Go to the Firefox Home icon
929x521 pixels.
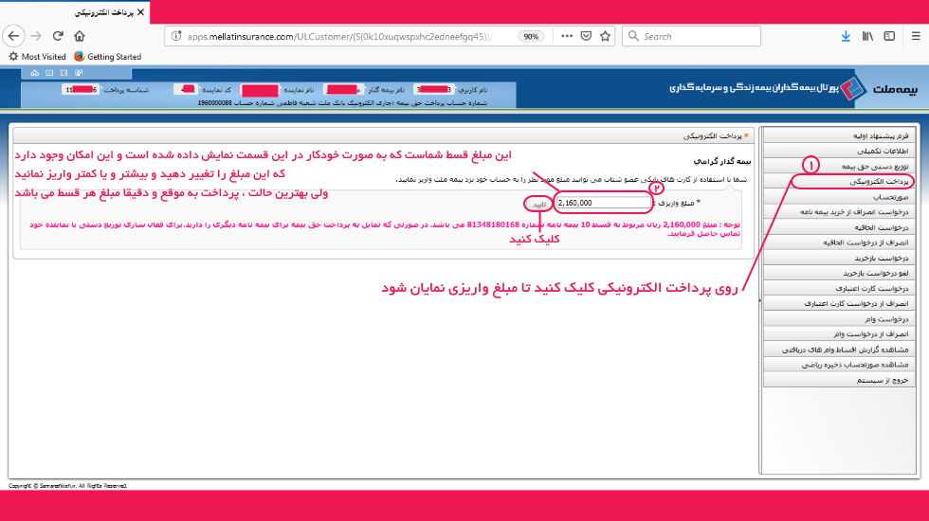coord(80,36)
